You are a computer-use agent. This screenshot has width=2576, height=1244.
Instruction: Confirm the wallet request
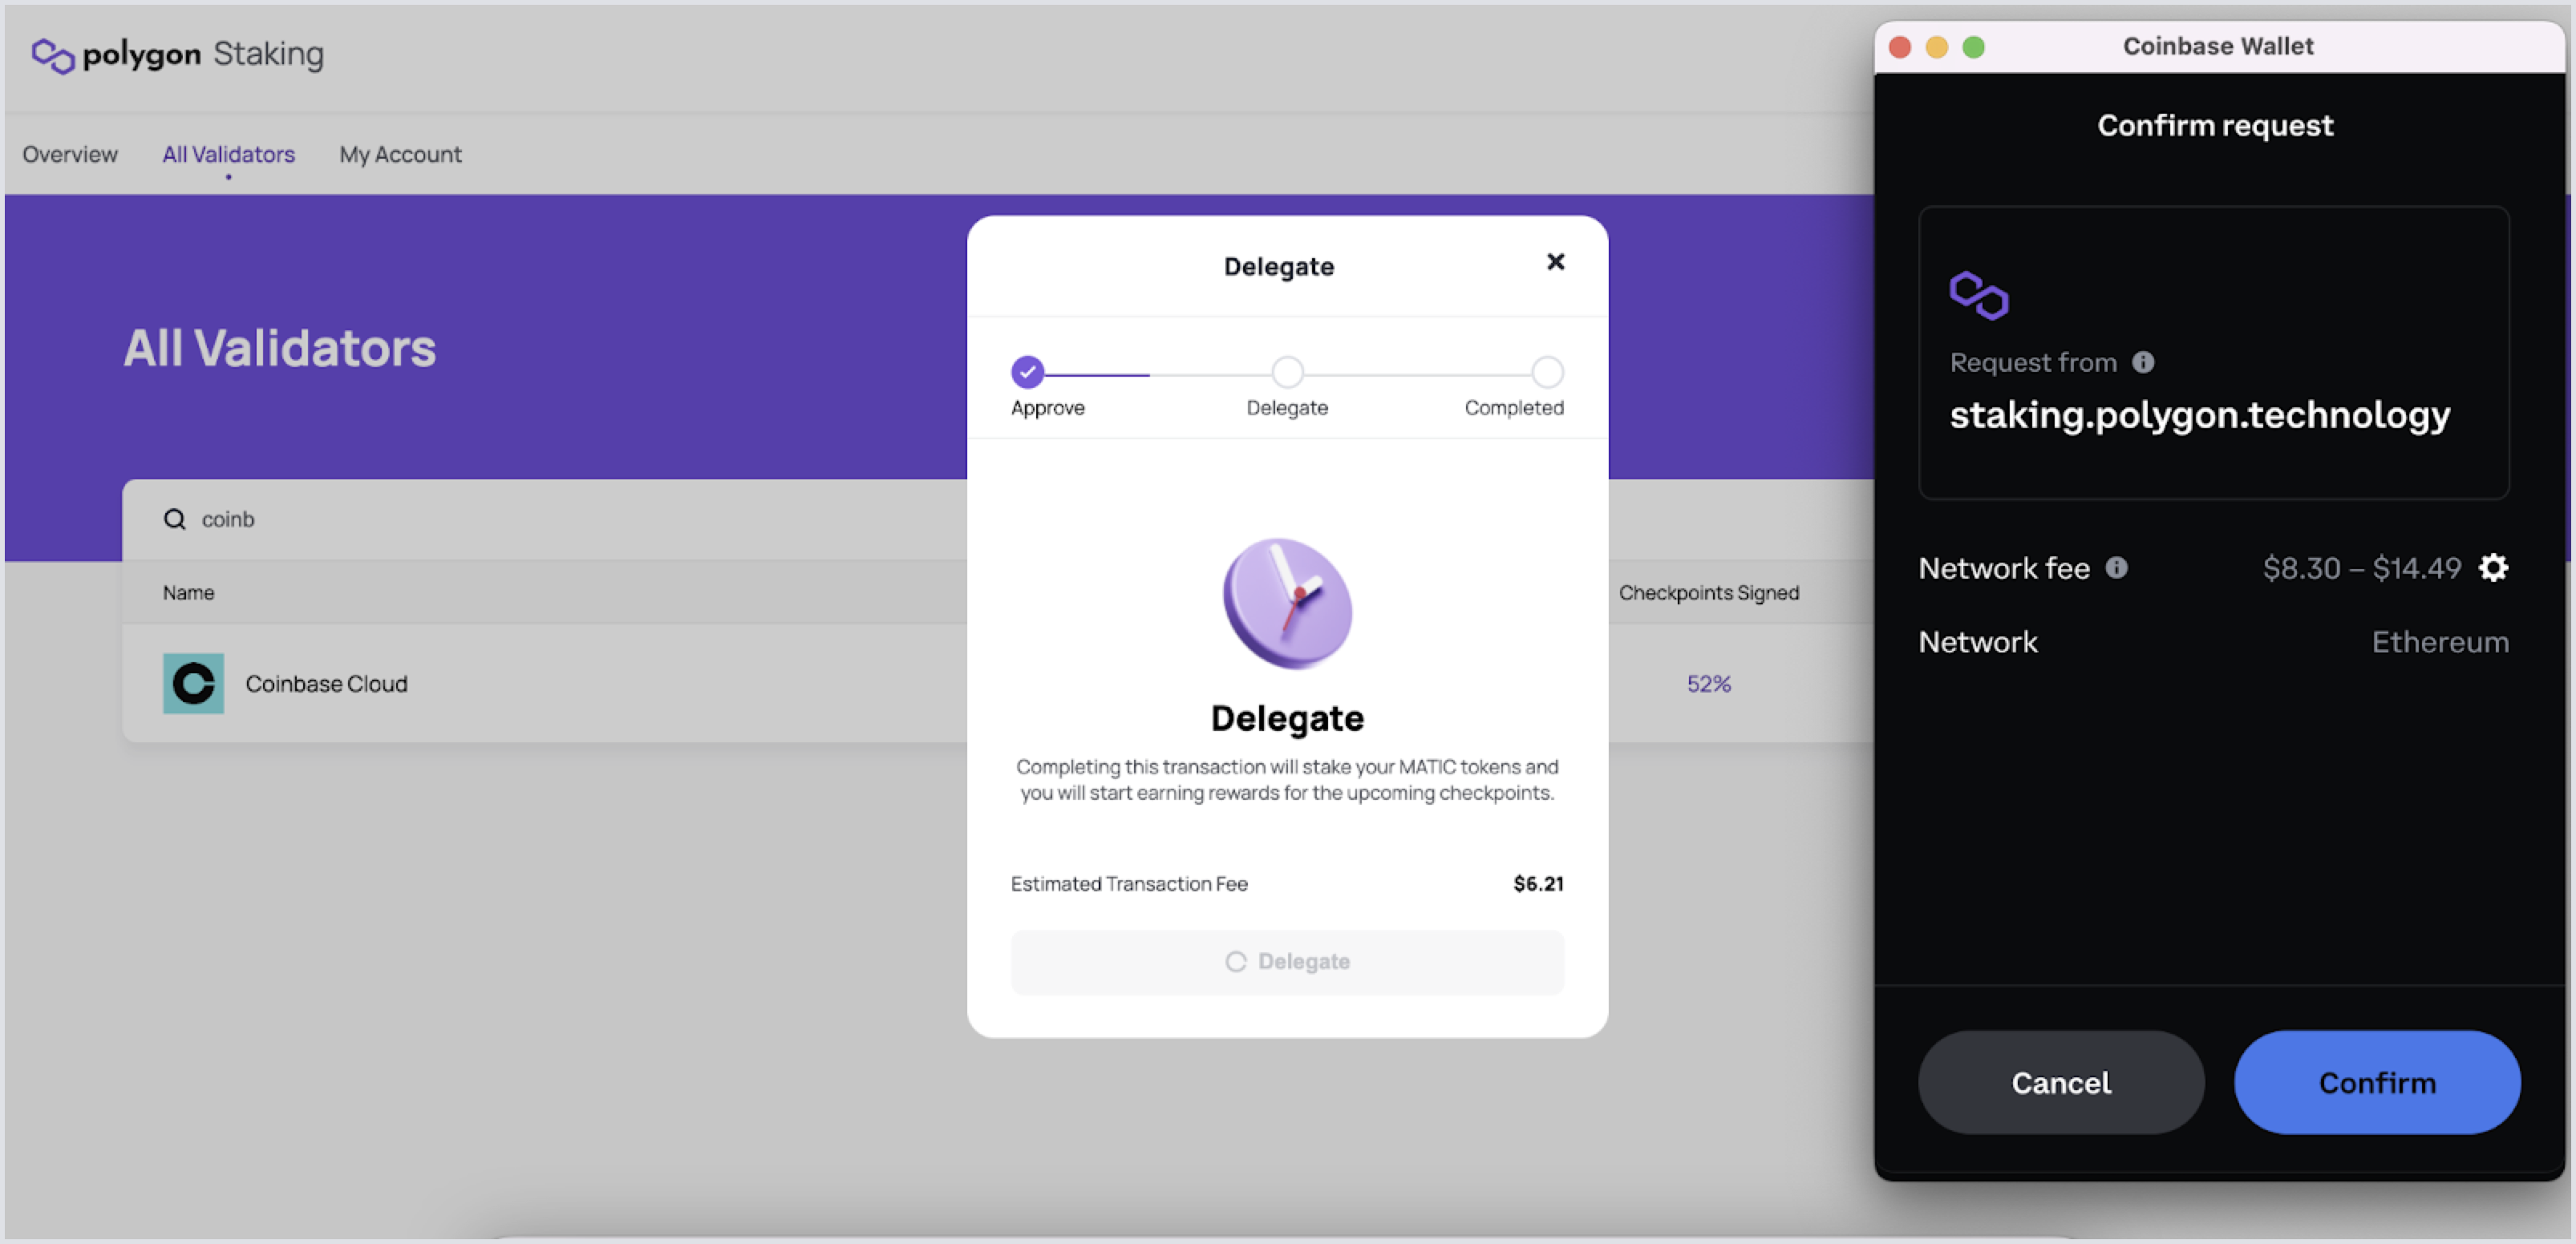pos(2377,1082)
